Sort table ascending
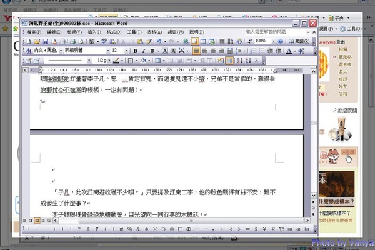The height and width of the screenshot is (250, 375). tap(239, 61)
